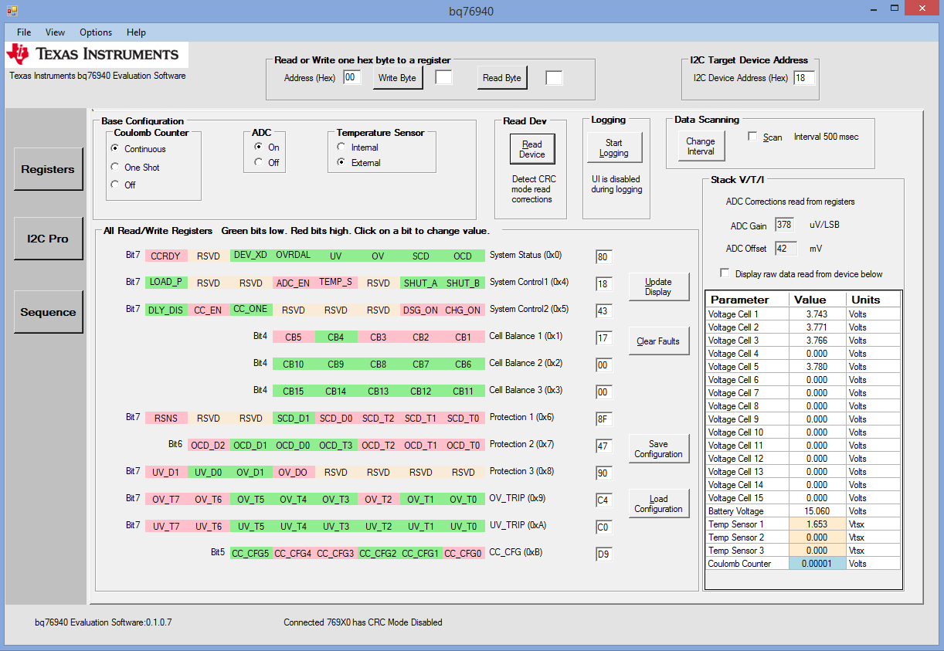The height and width of the screenshot is (651, 944).
Task: Open the Options menu
Action: click(96, 32)
